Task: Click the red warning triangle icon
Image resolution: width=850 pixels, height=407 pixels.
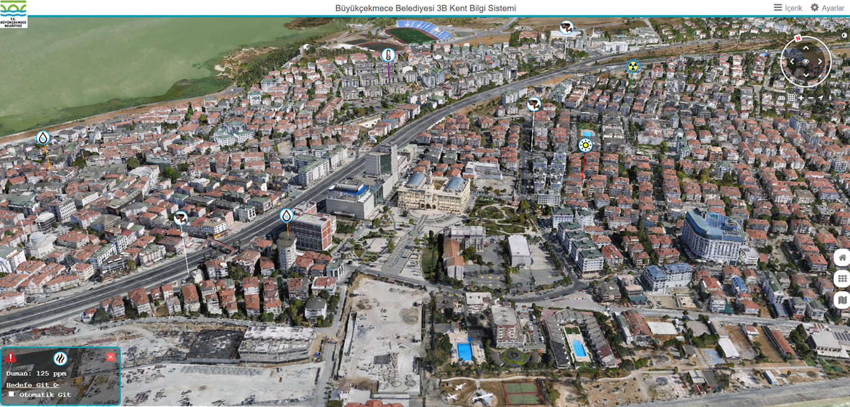Action: (x=11, y=357)
